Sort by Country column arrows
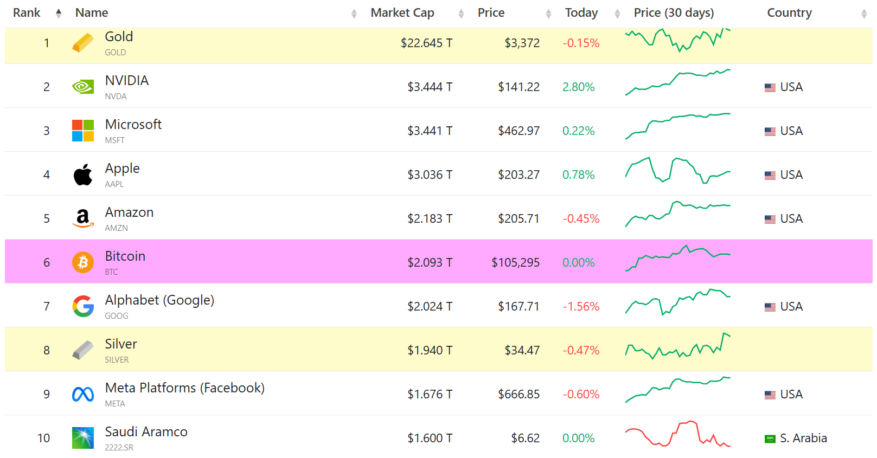This screenshot has height=458, width=877. click(x=863, y=14)
